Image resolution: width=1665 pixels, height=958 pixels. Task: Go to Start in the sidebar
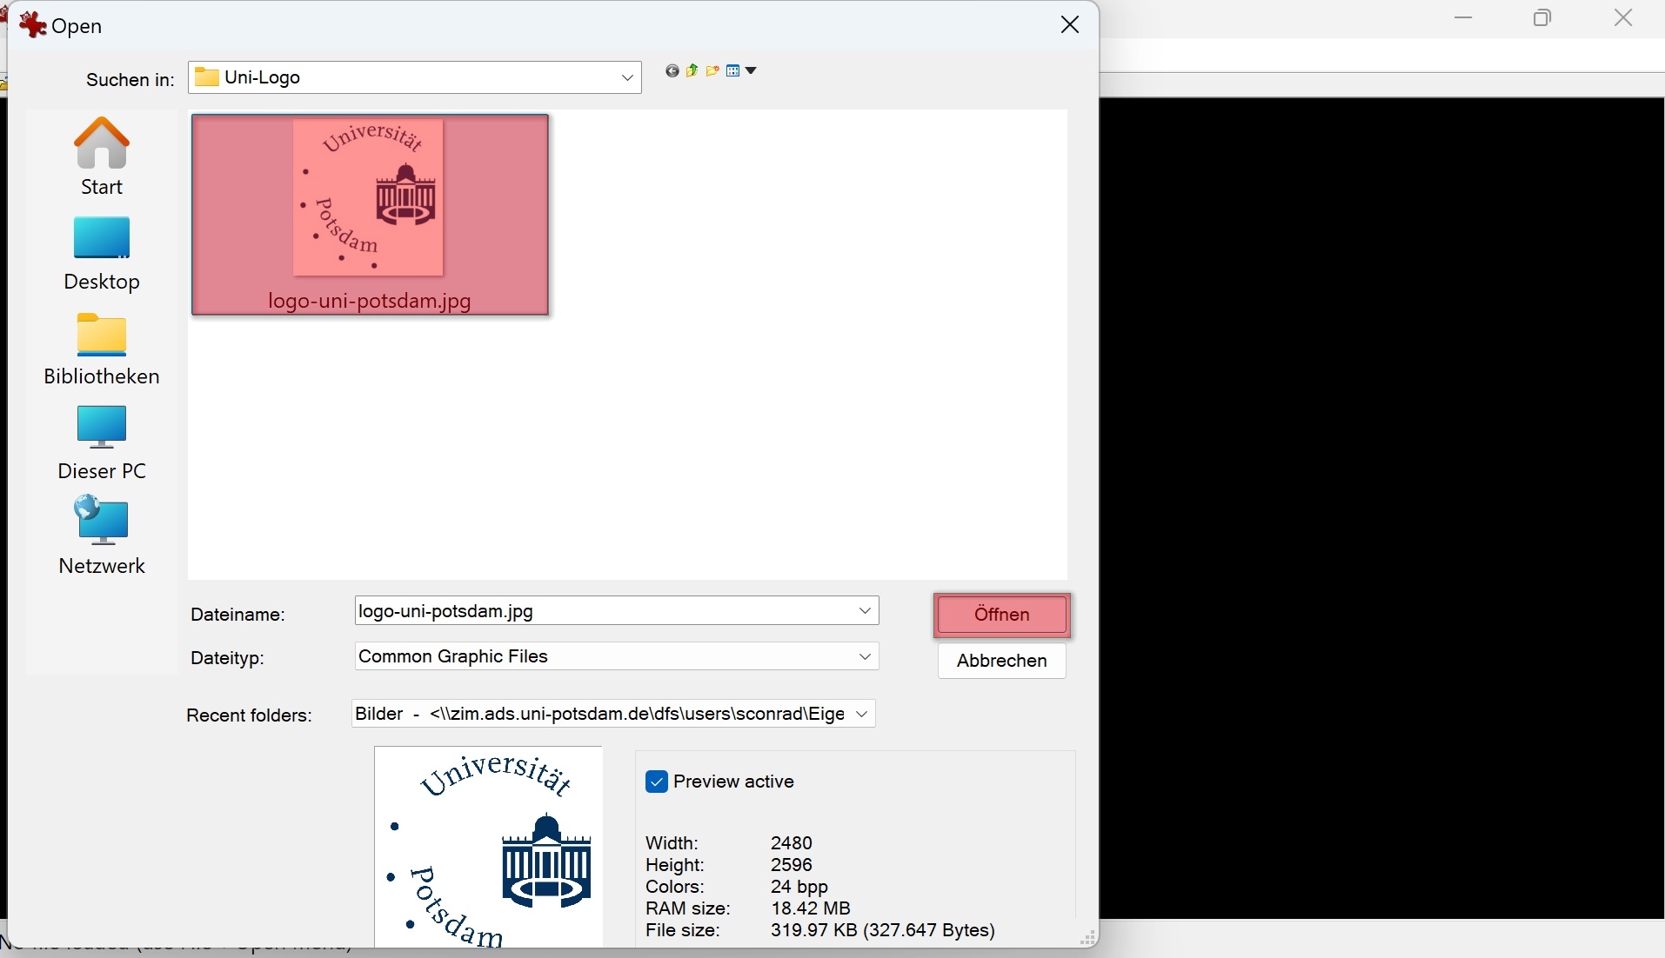(x=102, y=156)
